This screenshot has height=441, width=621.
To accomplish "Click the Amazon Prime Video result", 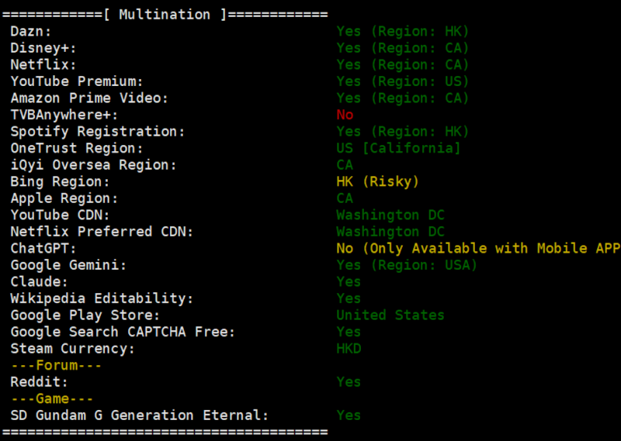I will tap(402, 98).
